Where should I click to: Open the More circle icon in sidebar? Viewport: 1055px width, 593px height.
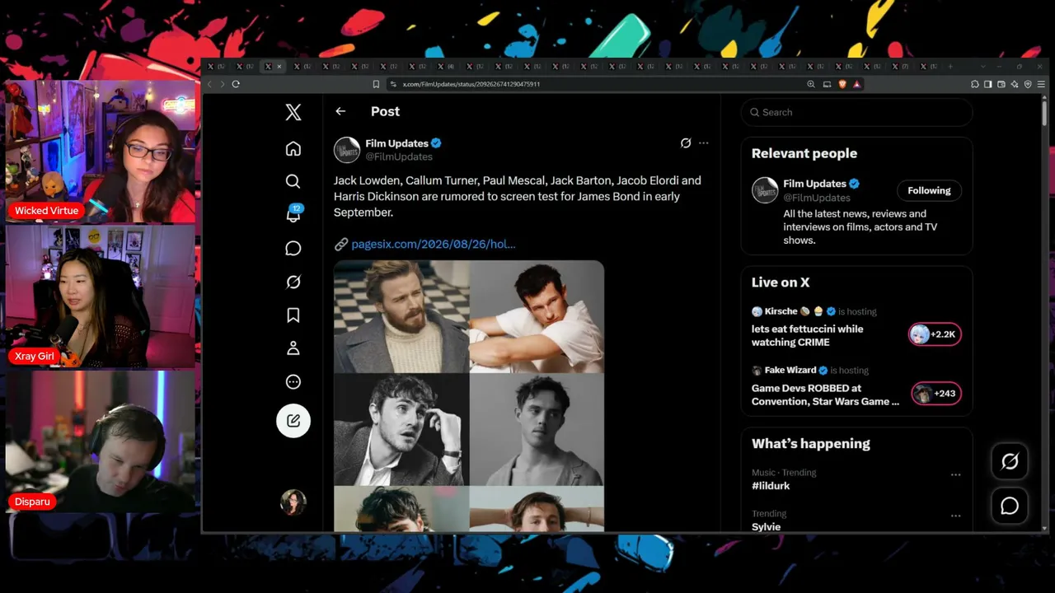(293, 382)
